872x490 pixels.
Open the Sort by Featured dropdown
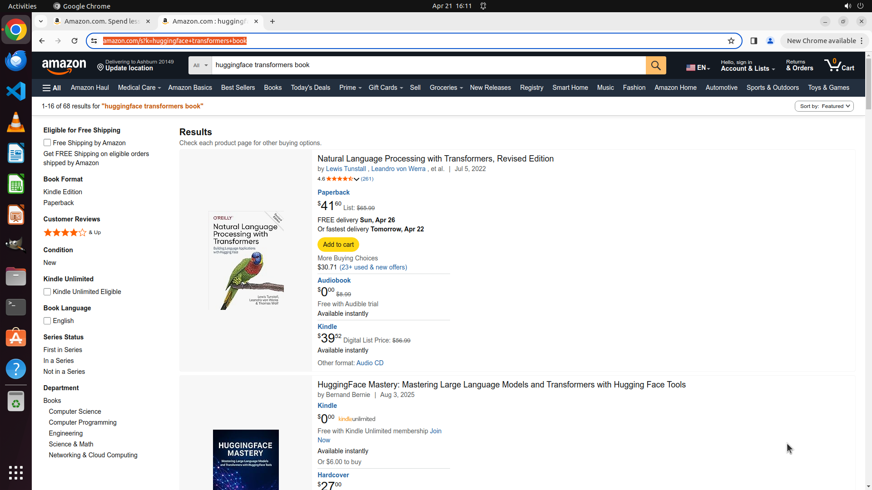(x=824, y=106)
